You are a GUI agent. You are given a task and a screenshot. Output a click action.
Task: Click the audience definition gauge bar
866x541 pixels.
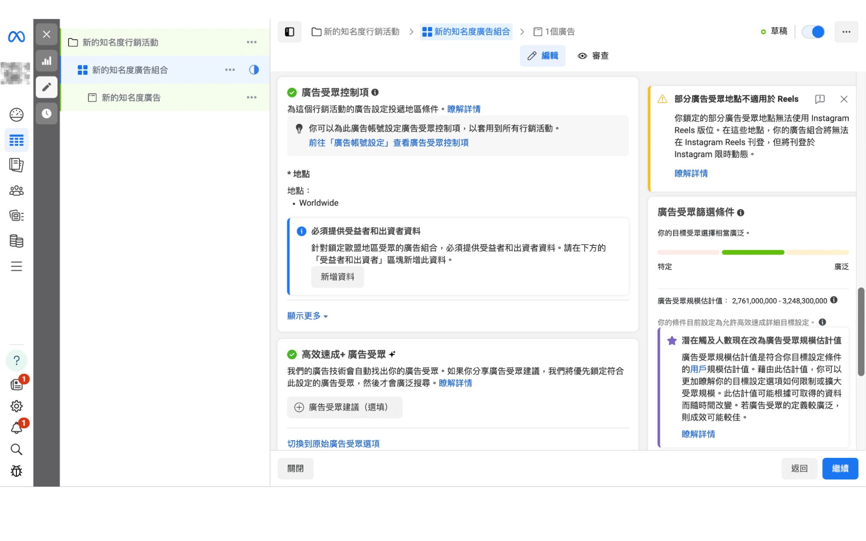click(x=752, y=252)
